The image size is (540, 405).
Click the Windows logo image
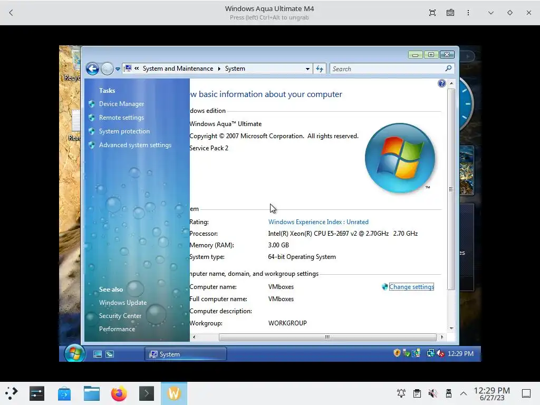tap(400, 158)
